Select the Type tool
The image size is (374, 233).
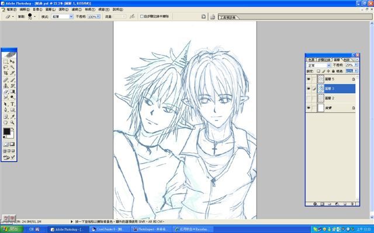(12, 104)
